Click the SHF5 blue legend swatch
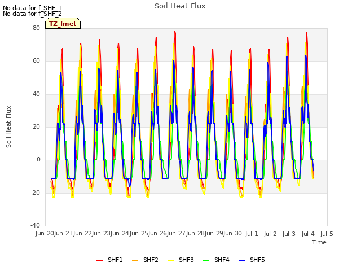 point(242,261)
